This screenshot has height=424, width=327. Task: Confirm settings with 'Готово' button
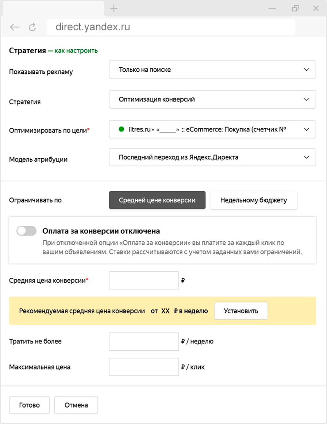click(x=29, y=405)
